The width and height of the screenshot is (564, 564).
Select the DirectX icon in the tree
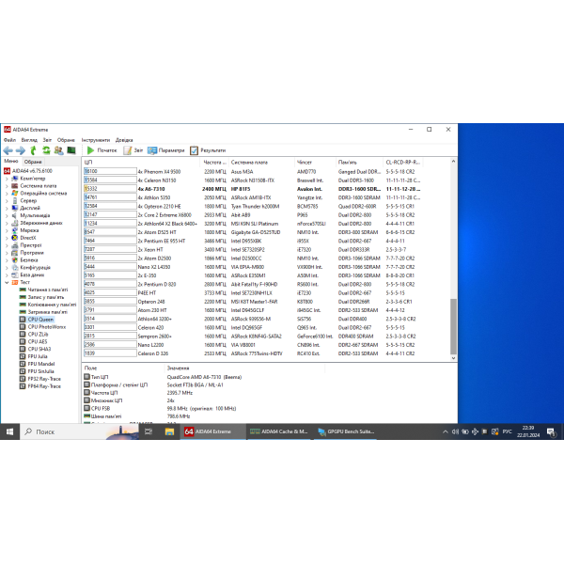15,238
